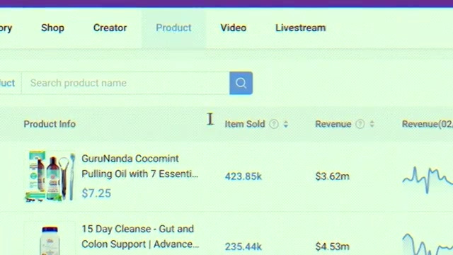
Task: Select the 235.44k items sold value
Action: point(243,246)
